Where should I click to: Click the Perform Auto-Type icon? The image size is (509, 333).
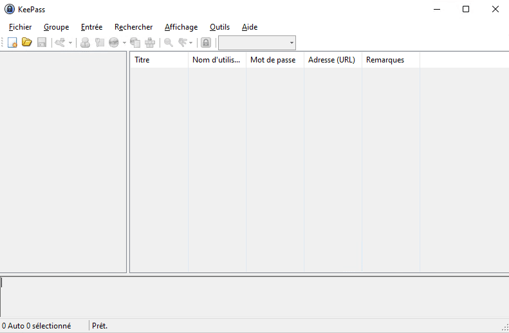coord(150,43)
